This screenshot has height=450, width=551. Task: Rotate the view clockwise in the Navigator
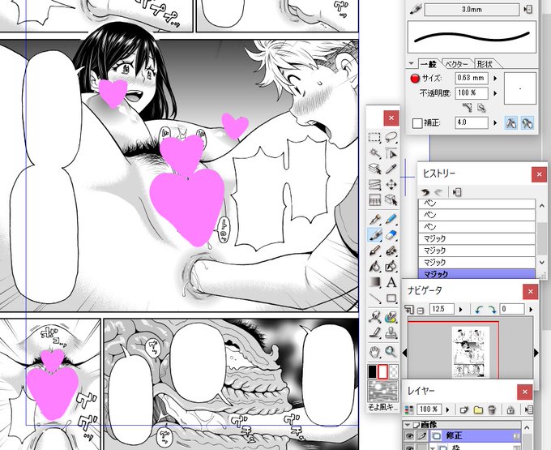coord(492,310)
